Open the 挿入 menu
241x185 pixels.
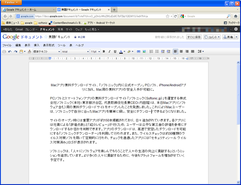(37, 45)
